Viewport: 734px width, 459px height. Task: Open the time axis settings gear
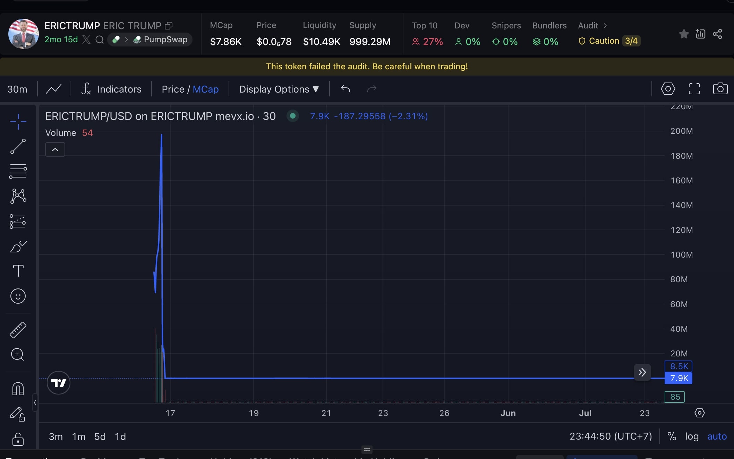[x=700, y=413]
